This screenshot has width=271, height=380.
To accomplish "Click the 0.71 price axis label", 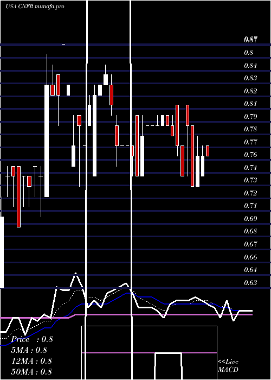I will pos(250,206).
